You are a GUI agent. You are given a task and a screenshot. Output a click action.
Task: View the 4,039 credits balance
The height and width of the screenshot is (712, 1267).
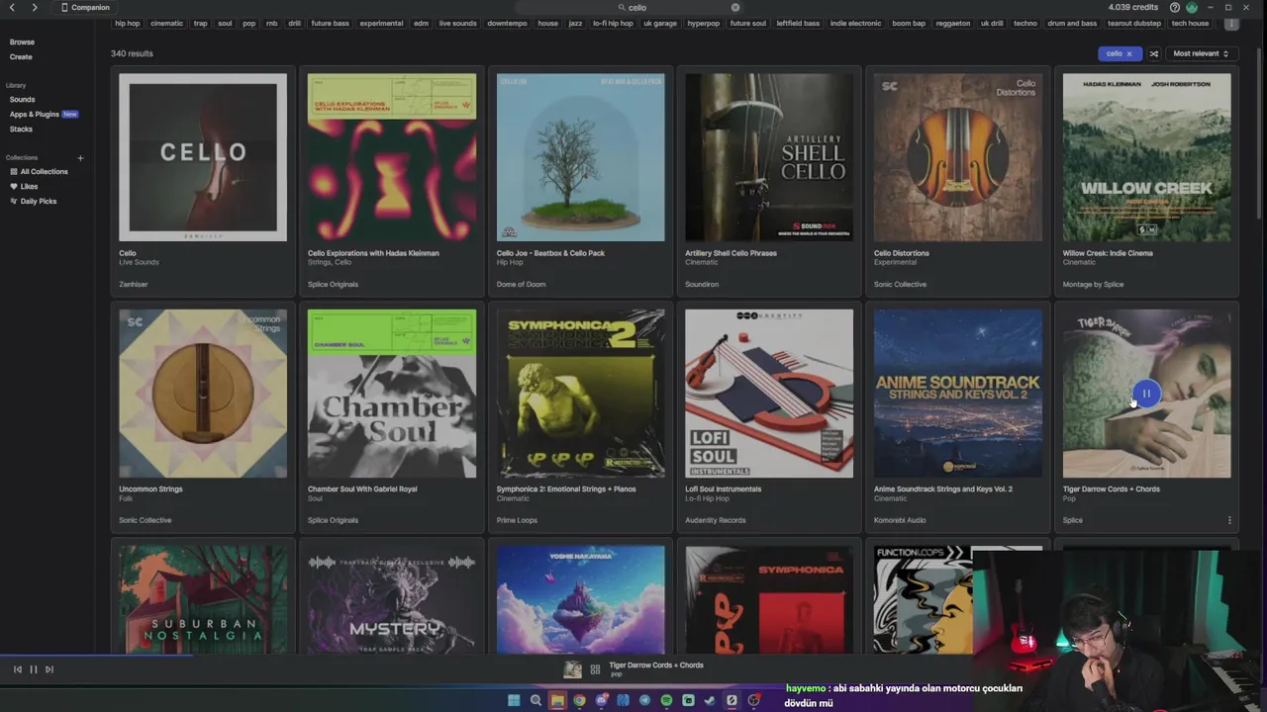(1133, 7)
